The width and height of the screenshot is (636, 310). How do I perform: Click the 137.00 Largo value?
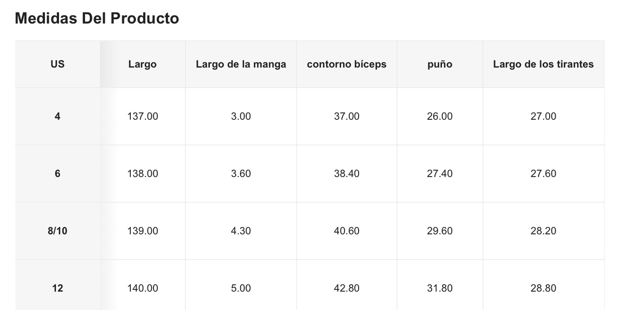coord(142,117)
